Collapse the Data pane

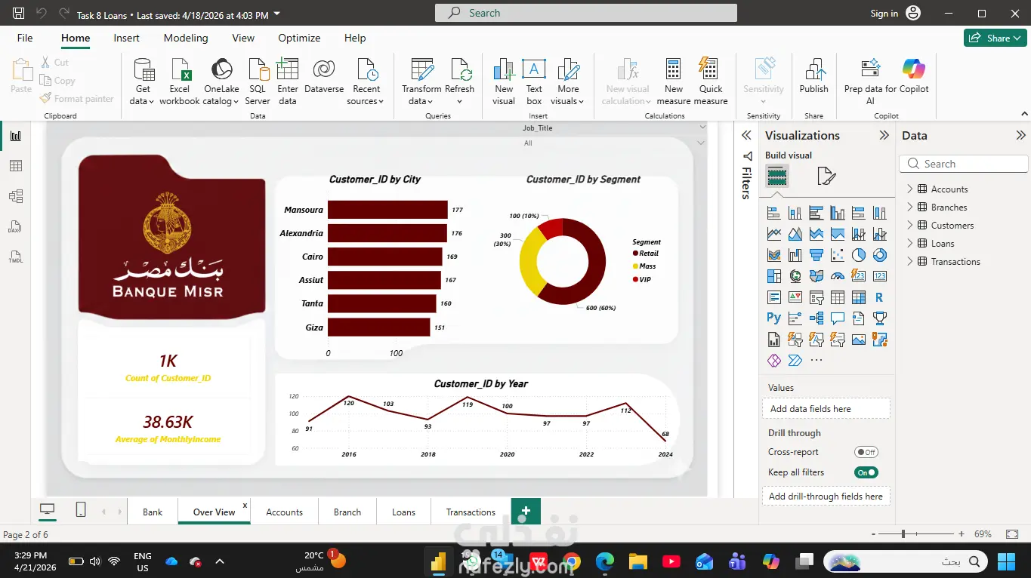click(1021, 136)
